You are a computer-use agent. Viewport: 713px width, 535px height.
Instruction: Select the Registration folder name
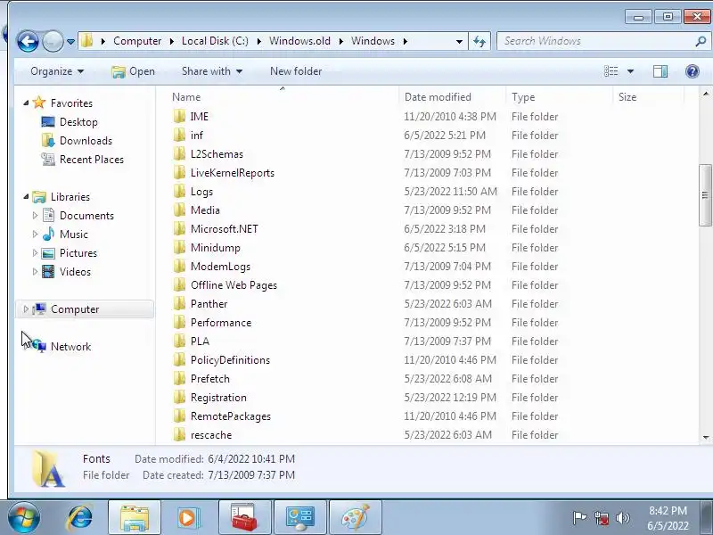[218, 398]
